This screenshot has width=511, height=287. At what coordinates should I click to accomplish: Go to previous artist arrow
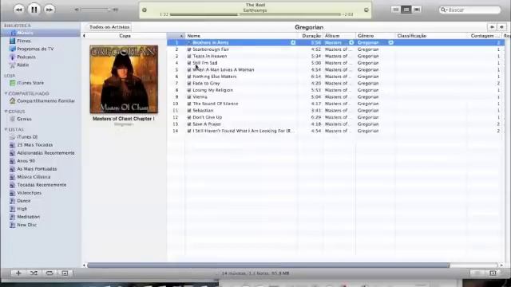pos(492,27)
